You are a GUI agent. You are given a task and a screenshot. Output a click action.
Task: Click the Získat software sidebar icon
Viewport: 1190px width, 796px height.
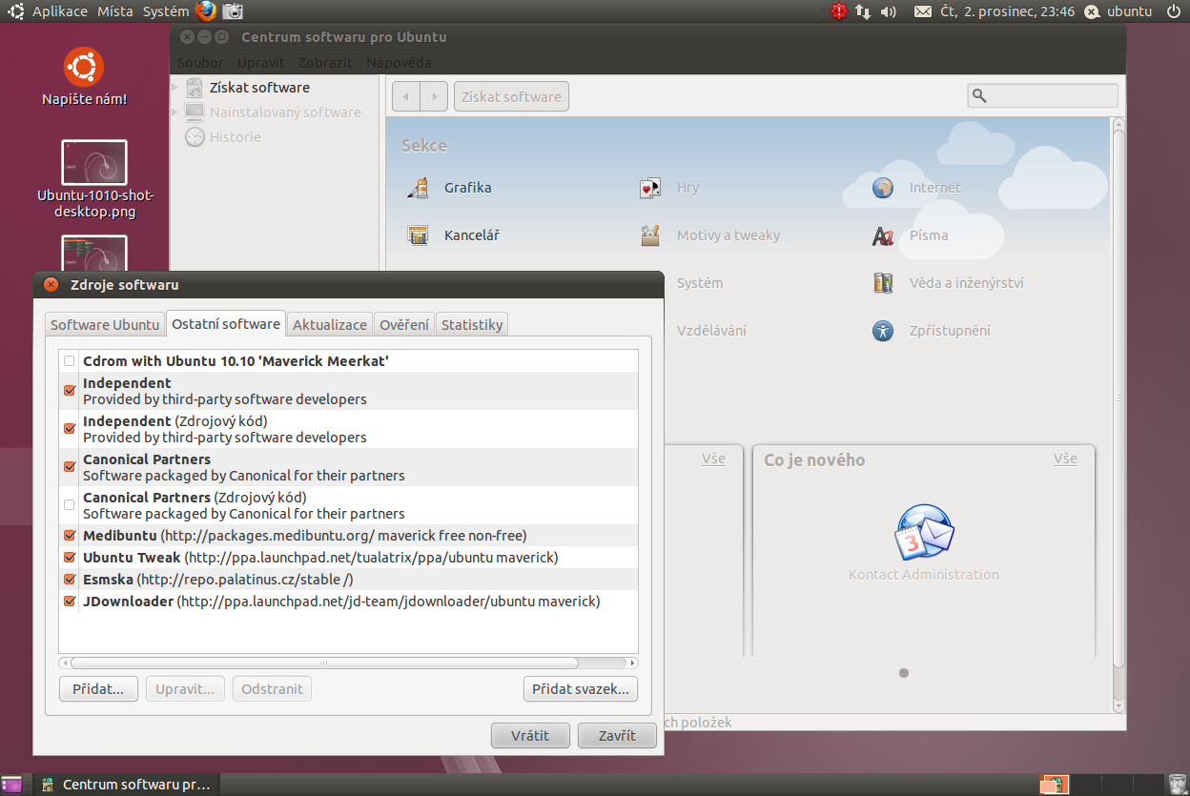click(x=195, y=88)
